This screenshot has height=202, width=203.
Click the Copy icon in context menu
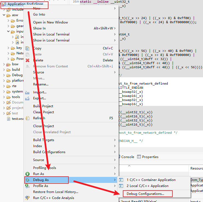click(27, 48)
